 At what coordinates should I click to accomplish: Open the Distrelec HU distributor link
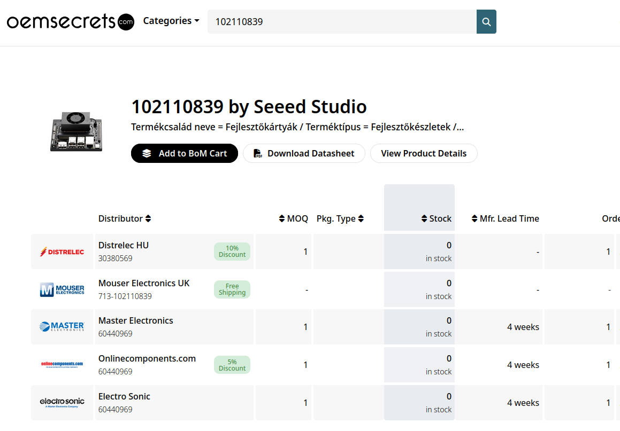[124, 245]
